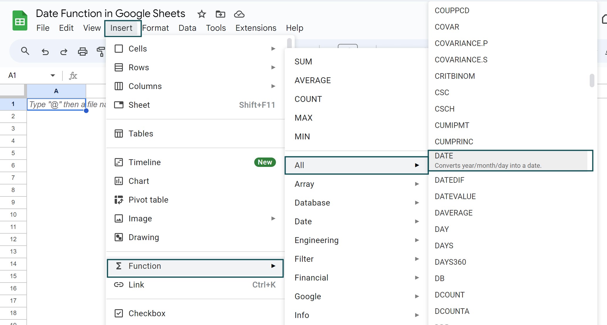Image resolution: width=607 pixels, height=325 pixels.
Task: Open search the menus magnifier icon
Action: [25, 51]
